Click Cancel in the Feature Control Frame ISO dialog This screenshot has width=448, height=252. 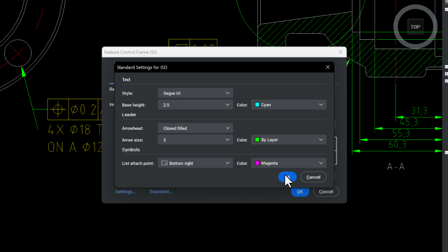326,192
